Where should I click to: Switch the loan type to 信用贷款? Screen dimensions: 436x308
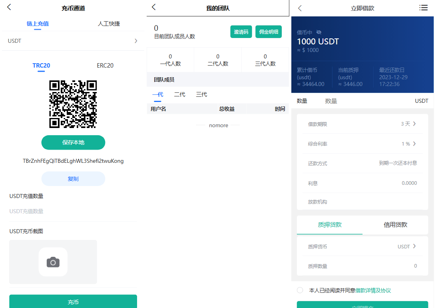tap(395, 225)
